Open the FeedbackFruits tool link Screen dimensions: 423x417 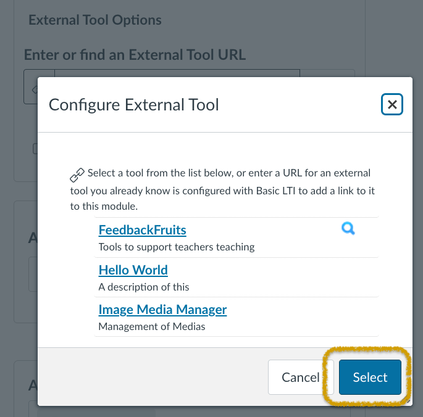click(x=142, y=230)
